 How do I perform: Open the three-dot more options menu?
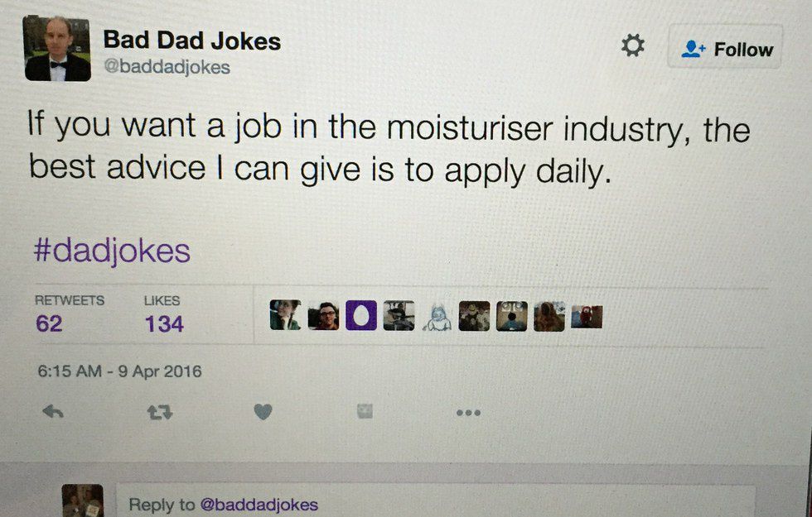468,411
